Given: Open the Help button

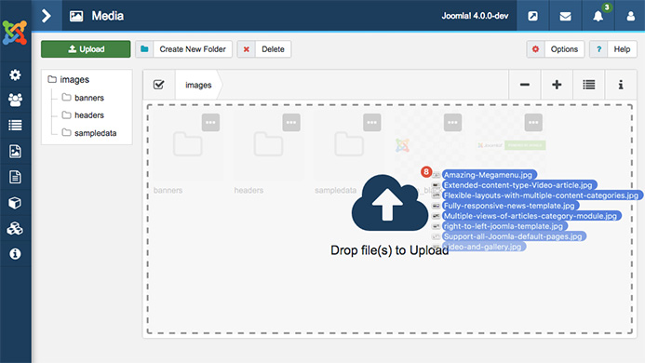Looking at the screenshot, I should click(x=613, y=49).
